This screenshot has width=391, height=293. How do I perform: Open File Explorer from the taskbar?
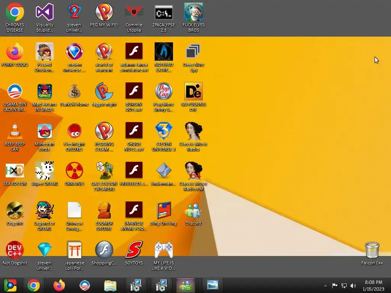(x=110, y=286)
